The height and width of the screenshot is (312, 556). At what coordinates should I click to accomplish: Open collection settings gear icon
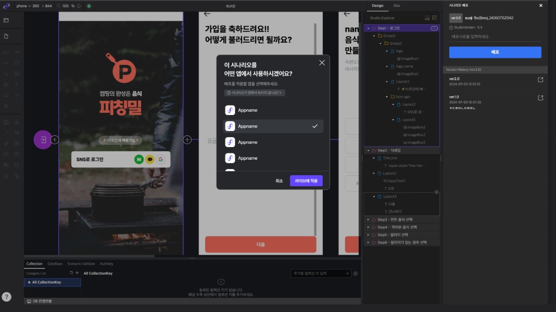(356, 274)
